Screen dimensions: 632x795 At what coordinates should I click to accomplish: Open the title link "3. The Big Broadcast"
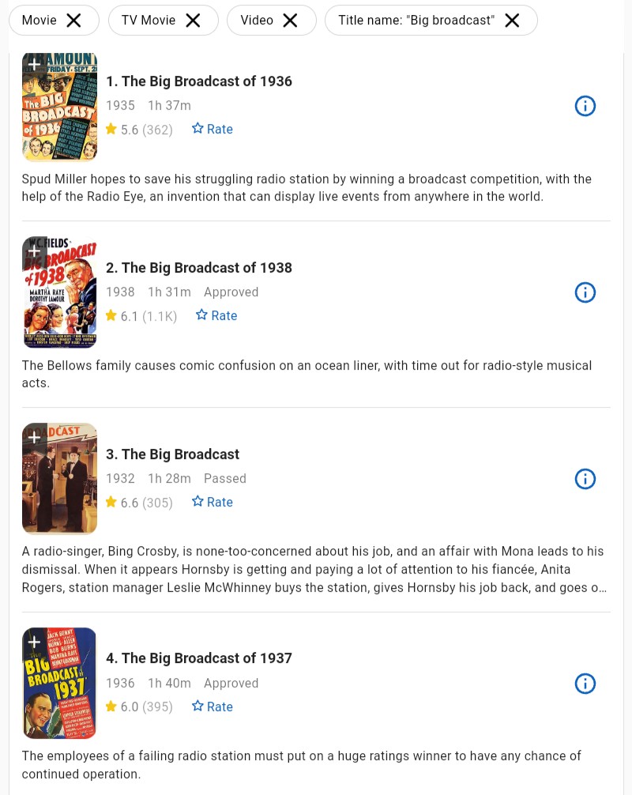click(172, 454)
